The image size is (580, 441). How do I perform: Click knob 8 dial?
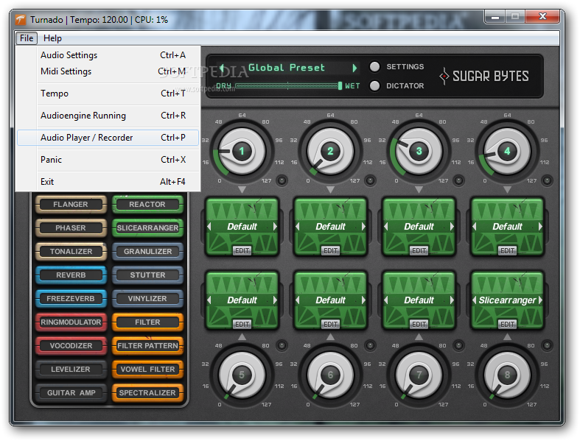click(x=507, y=375)
